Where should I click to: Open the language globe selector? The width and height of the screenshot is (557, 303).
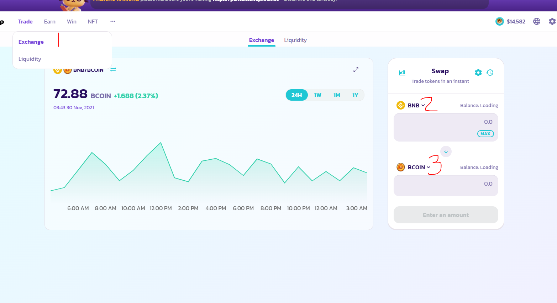point(537,21)
